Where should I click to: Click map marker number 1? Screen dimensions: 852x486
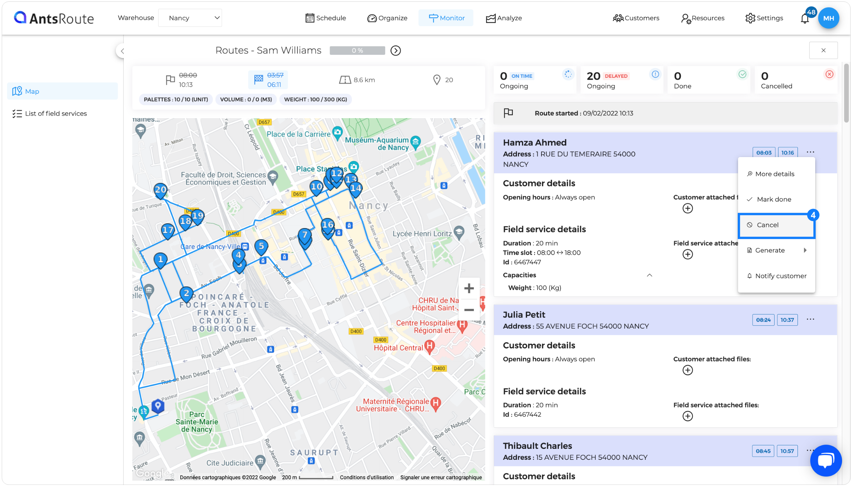click(160, 260)
